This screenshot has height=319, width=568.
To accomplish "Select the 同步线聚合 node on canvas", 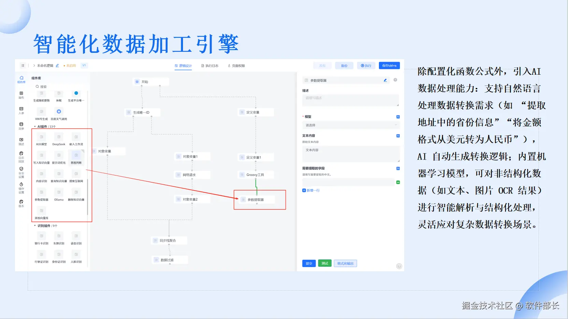I will tap(169, 241).
